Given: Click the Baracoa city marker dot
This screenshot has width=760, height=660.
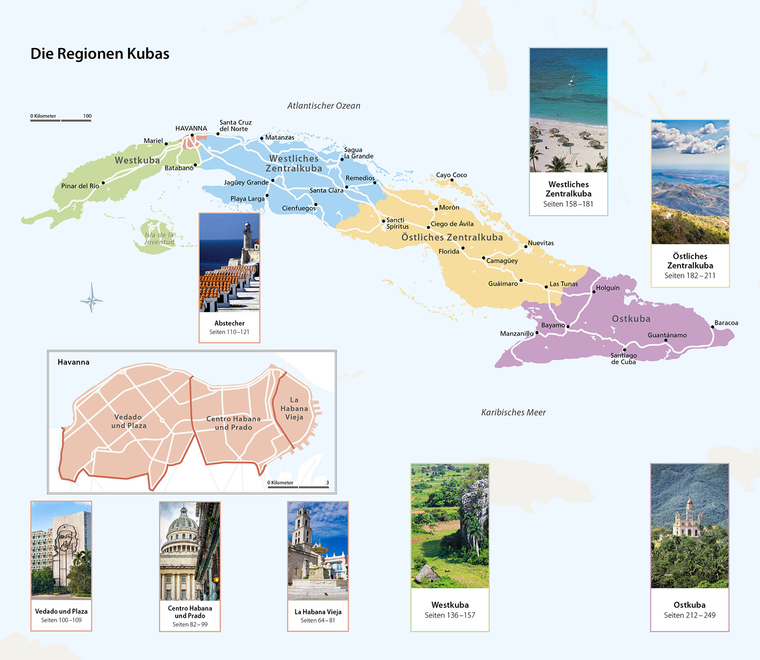Looking at the screenshot, I should coord(713,327).
